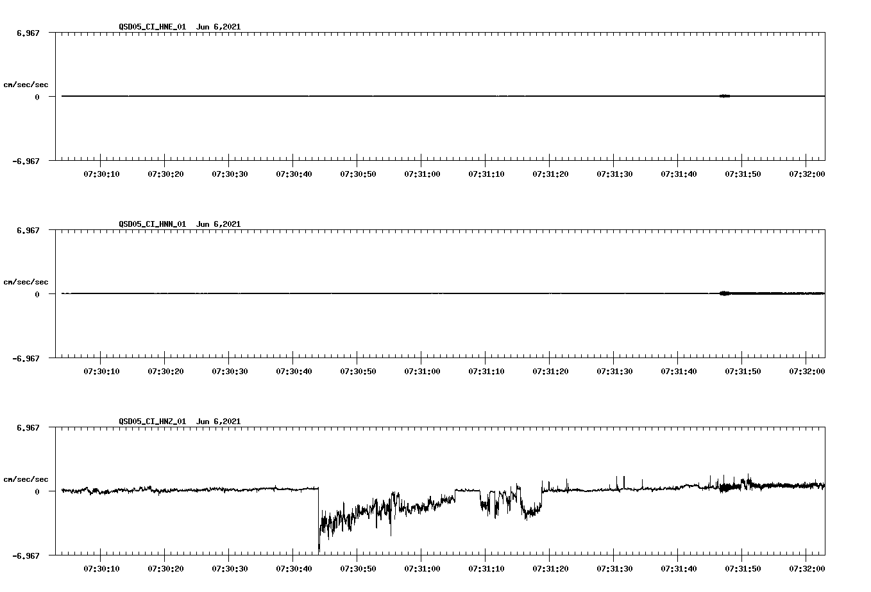Viewport: 871px width, 592px height.
Task: Click 07:30:10 time label under HNE plot
Action: [101, 174]
